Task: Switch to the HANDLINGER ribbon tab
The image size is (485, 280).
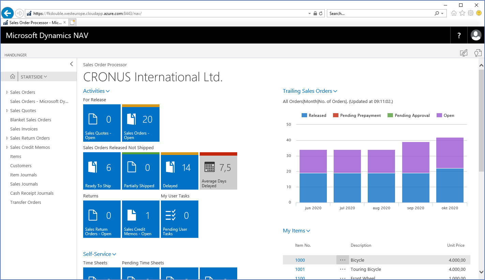Action: (16, 55)
